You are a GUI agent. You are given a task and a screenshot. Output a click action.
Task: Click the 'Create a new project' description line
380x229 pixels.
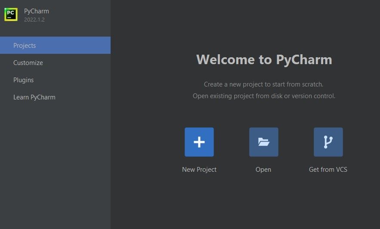(263, 84)
